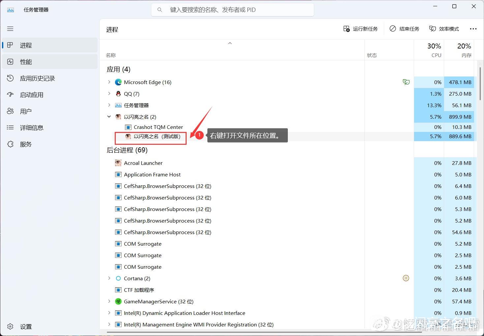Click the 以闪亮之名 (2) group icon

pyautogui.click(x=118, y=117)
